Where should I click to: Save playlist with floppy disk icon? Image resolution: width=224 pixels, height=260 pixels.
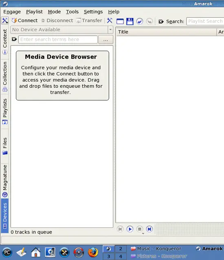[x=130, y=22]
